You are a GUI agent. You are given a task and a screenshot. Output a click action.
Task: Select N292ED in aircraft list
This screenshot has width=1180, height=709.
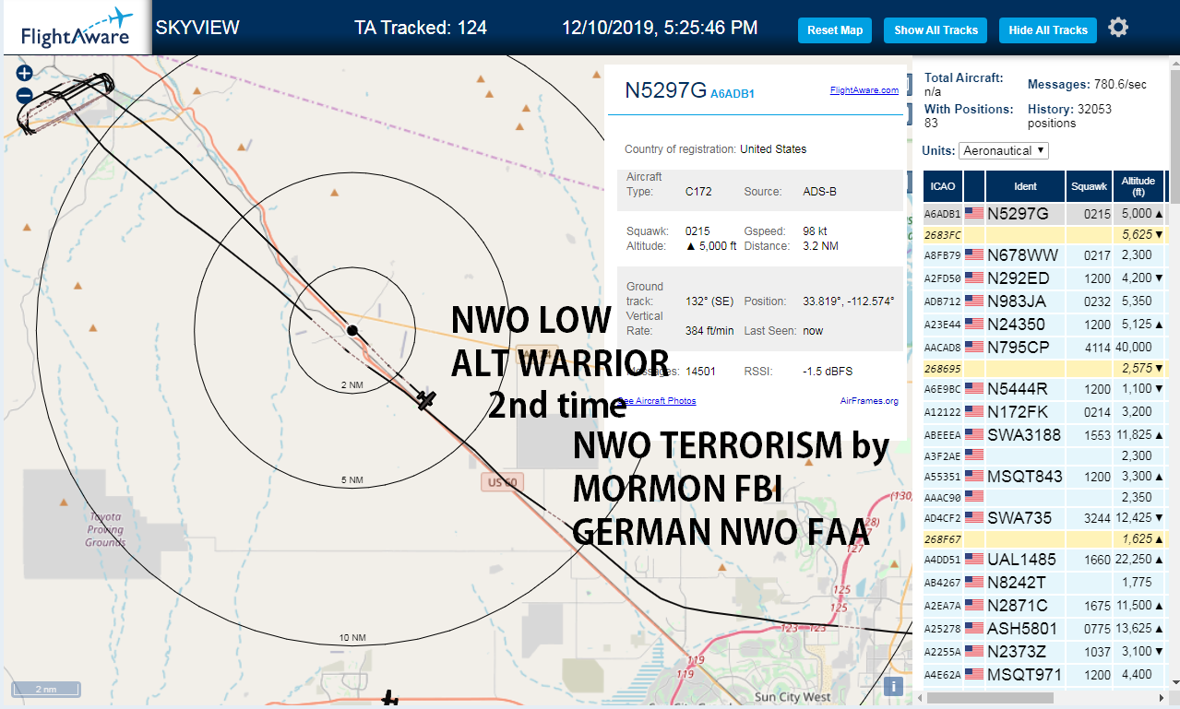(x=1019, y=278)
